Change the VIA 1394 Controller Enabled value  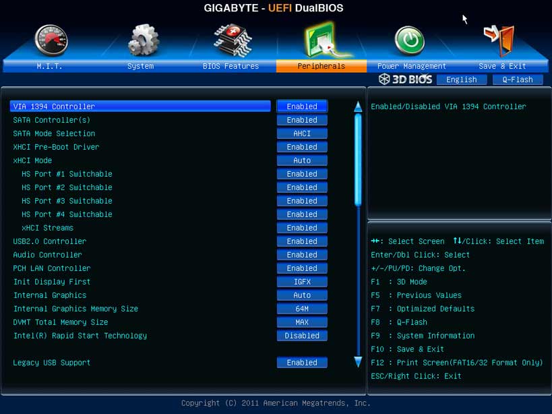click(x=302, y=107)
